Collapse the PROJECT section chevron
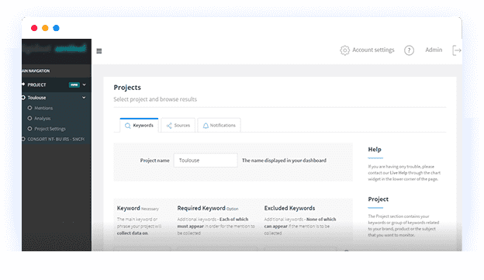The height and width of the screenshot is (280, 484). [x=85, y=85]
